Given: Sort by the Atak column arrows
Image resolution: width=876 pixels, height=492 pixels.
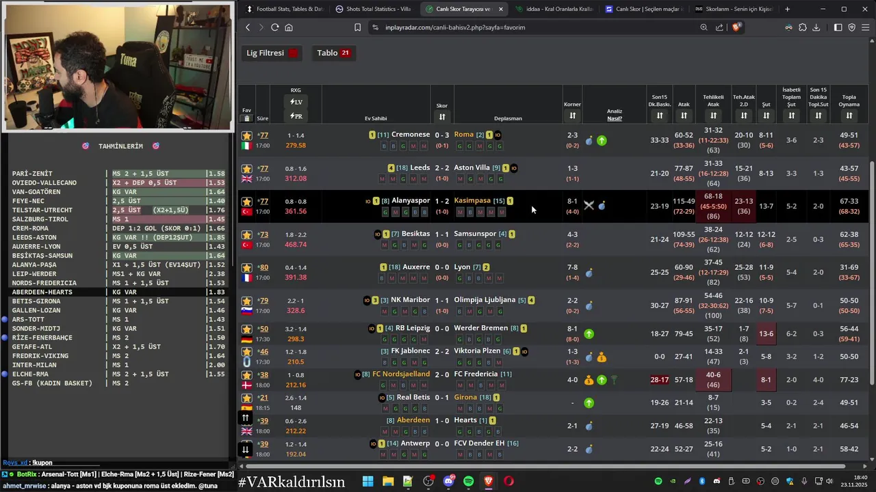Looking at the screenshot, I should [684, 116].
